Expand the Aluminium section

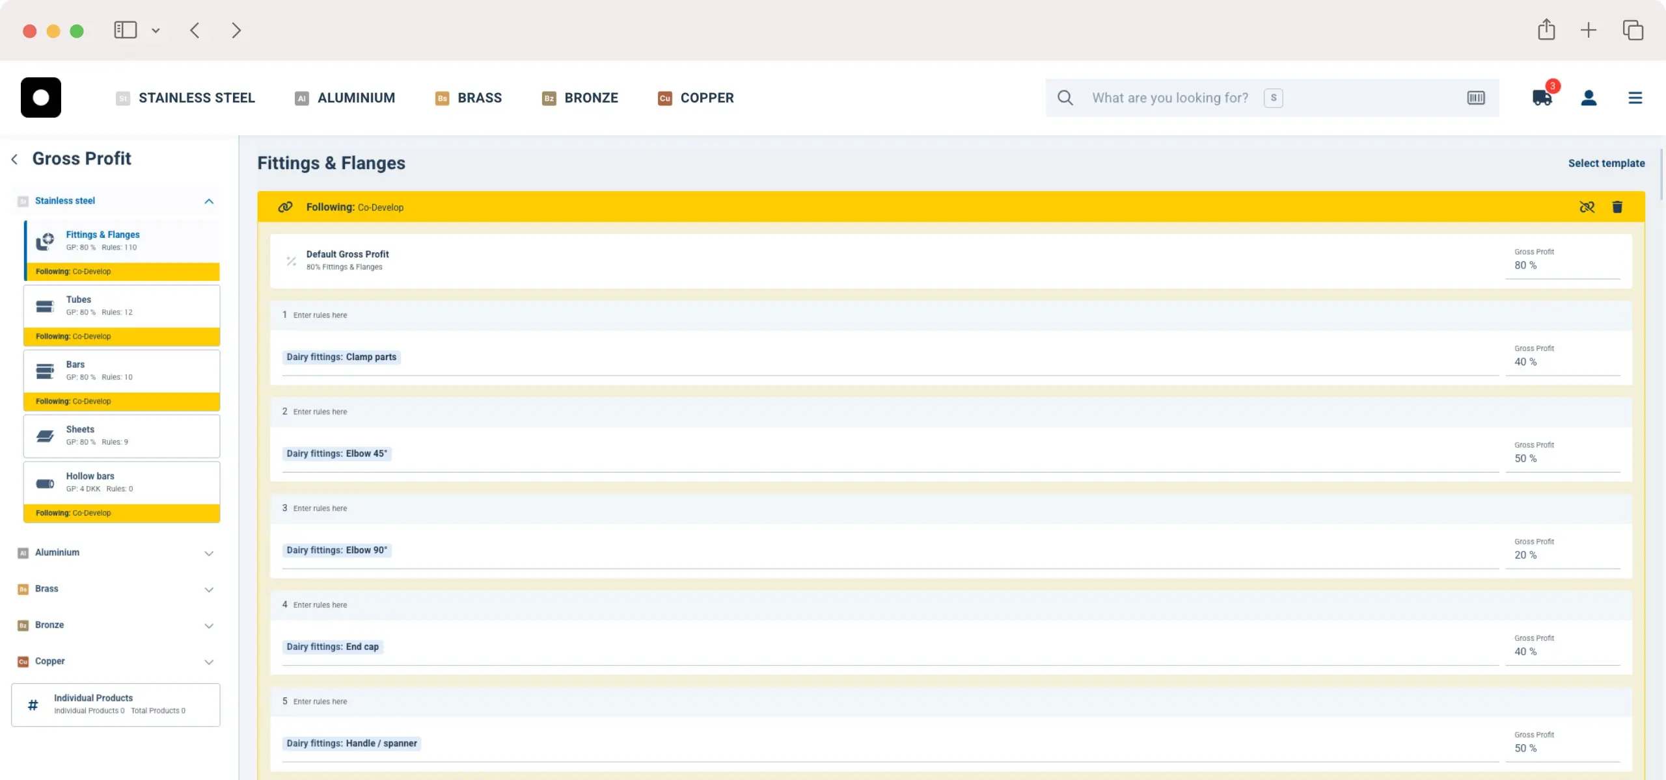click(208, 553)
